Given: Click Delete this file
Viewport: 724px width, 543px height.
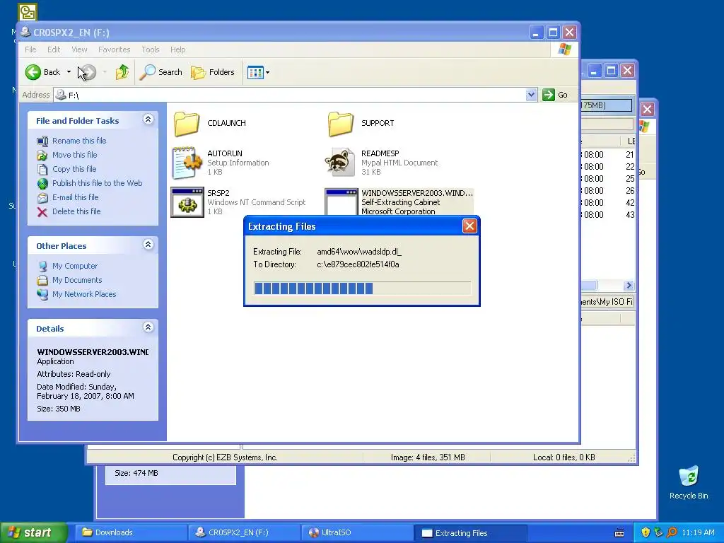Looking at the screenshot, I should (76, 211).
